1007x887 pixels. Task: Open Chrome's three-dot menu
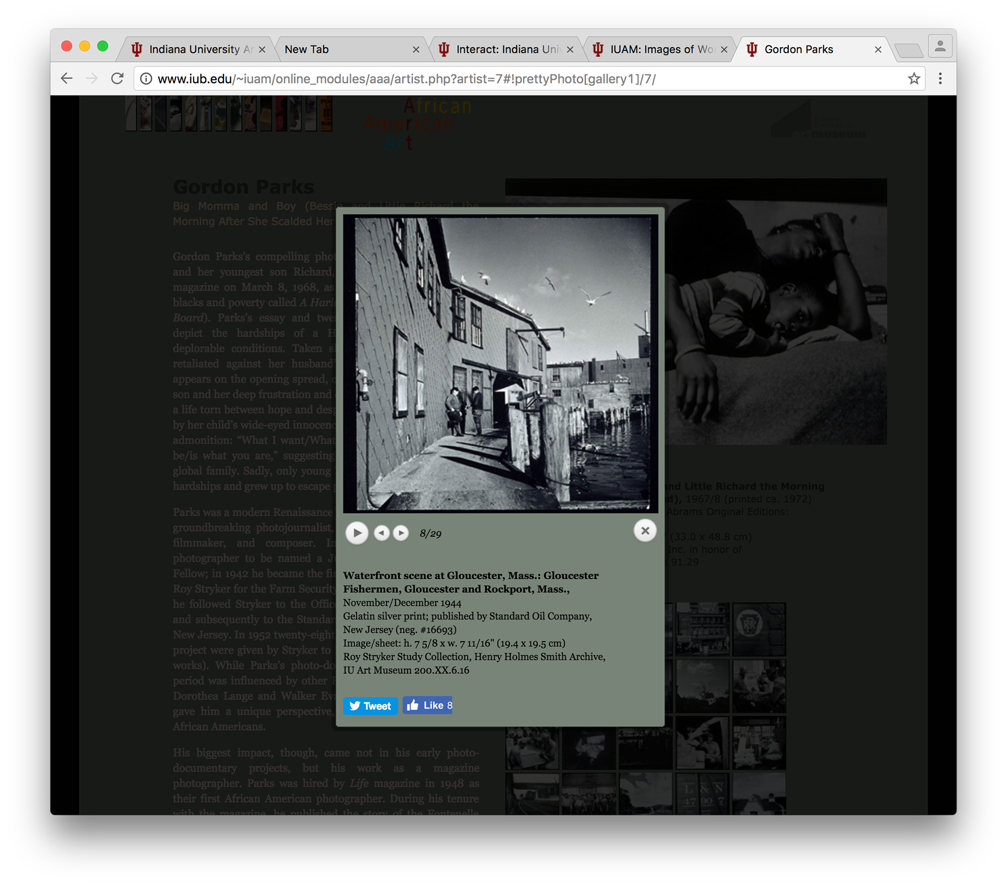[940, 79]
